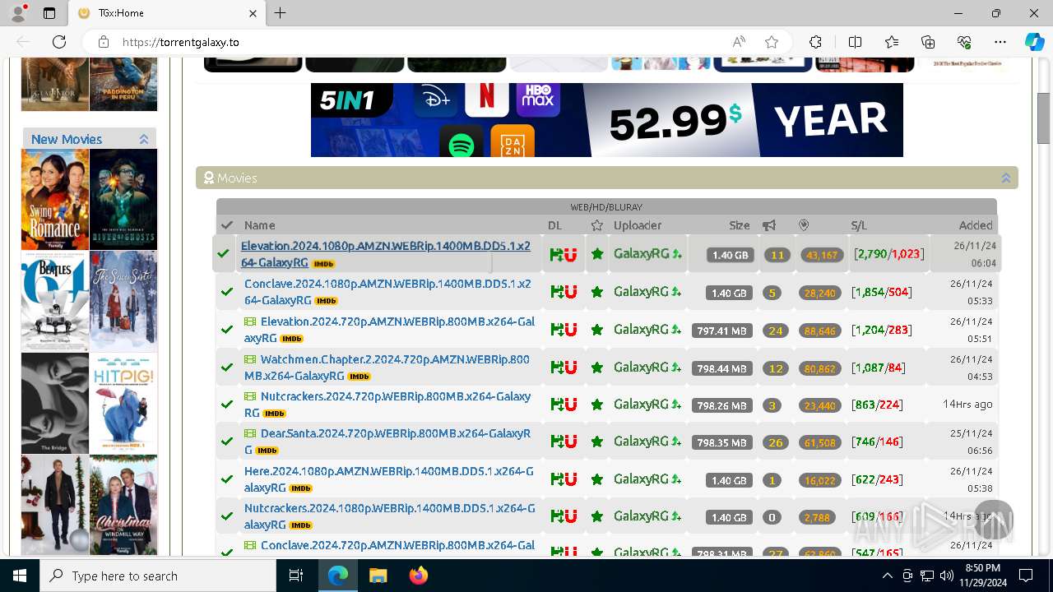Toggle verified checkmark on Conclave 1080p row

pos(227,292)
